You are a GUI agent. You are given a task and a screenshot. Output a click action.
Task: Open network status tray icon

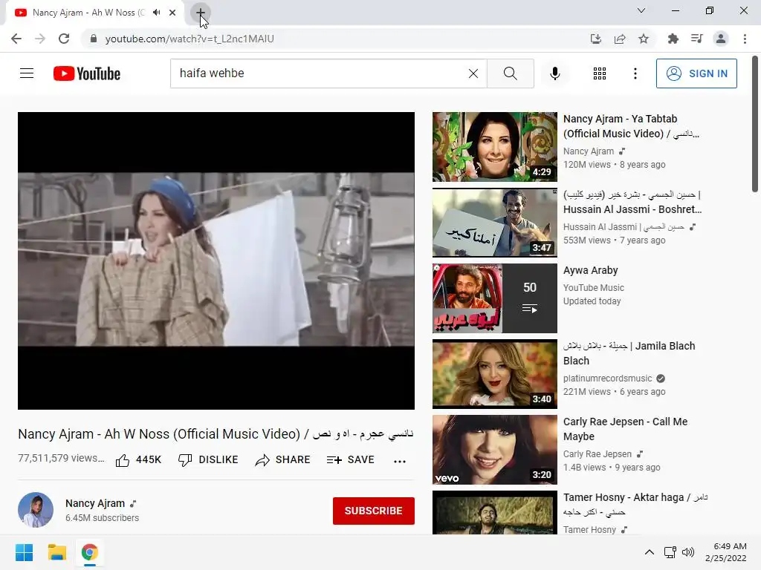tap(670, 552)
